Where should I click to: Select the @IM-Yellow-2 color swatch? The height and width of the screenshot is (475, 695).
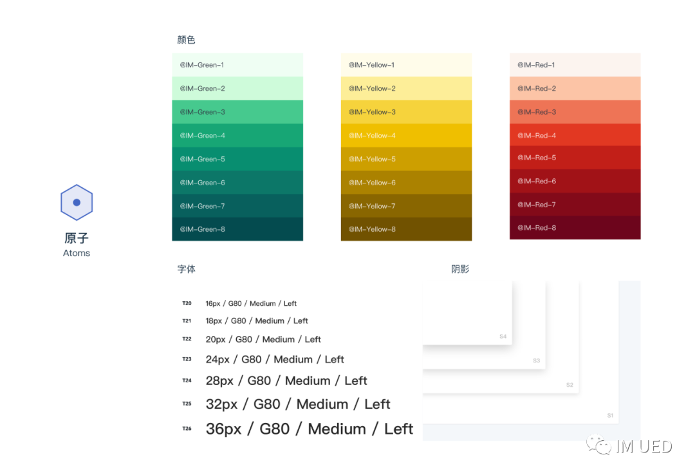pos(406,89)
